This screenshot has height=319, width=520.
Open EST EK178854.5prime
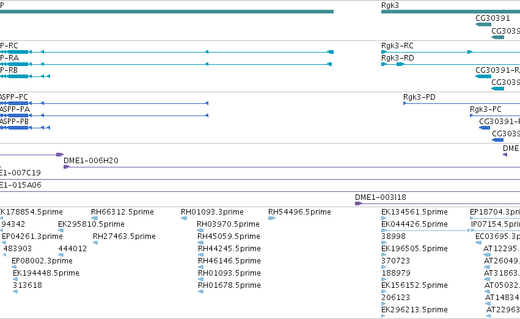(x=31, y=212)
